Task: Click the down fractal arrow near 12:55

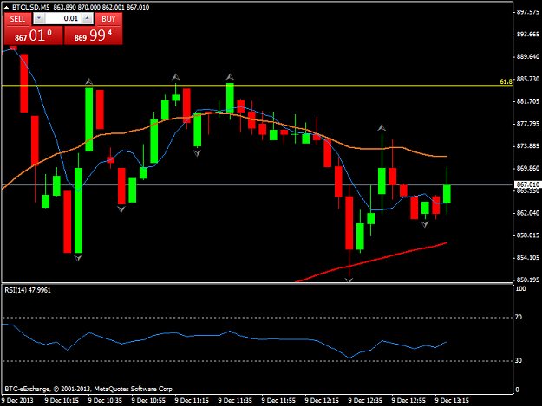Action: coord(425,224)
